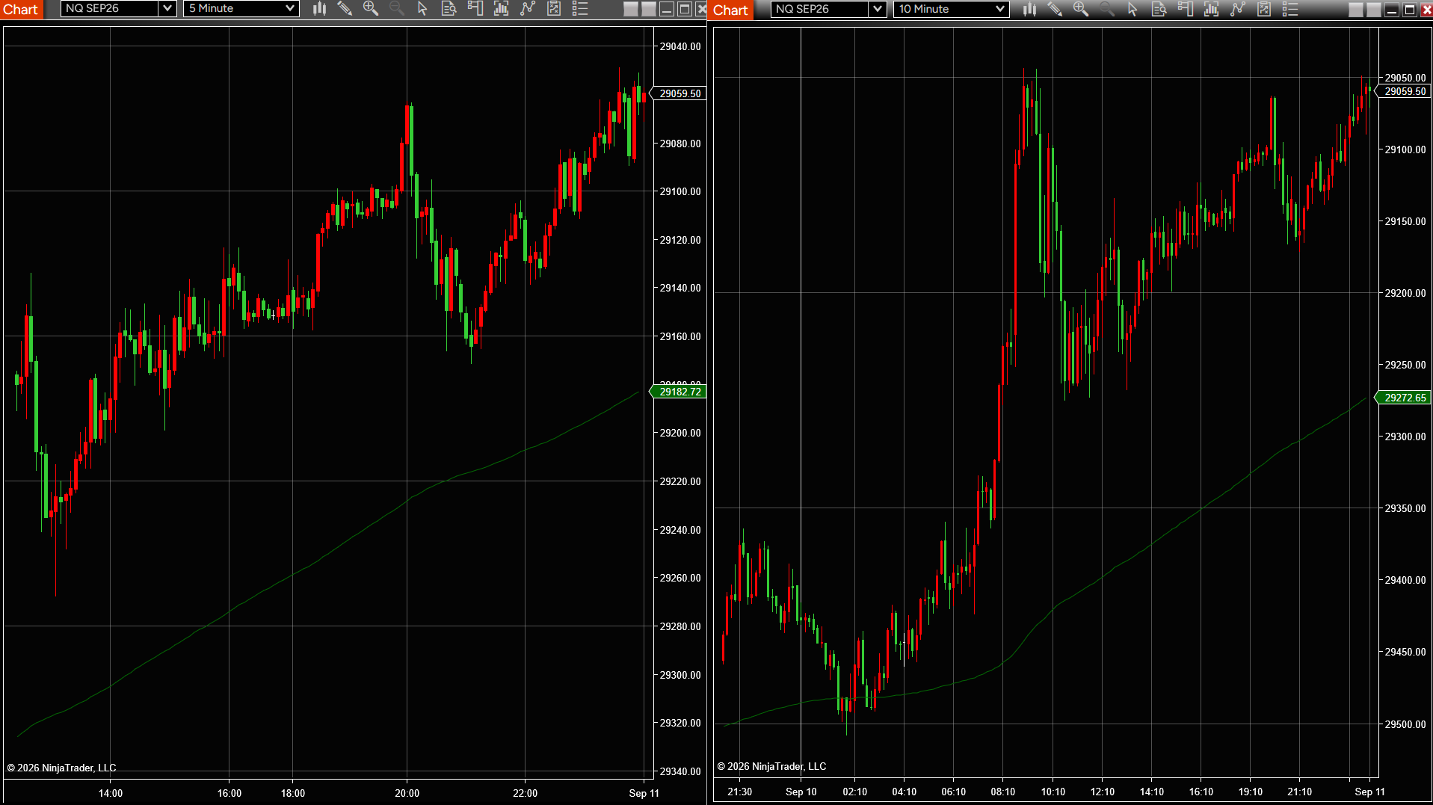Viewport: 1433px width, 805px height.
Task: Expand NQ SEP26 instrument dropdown in left chart
Action: pyautogui.click(x=167, y=8)
